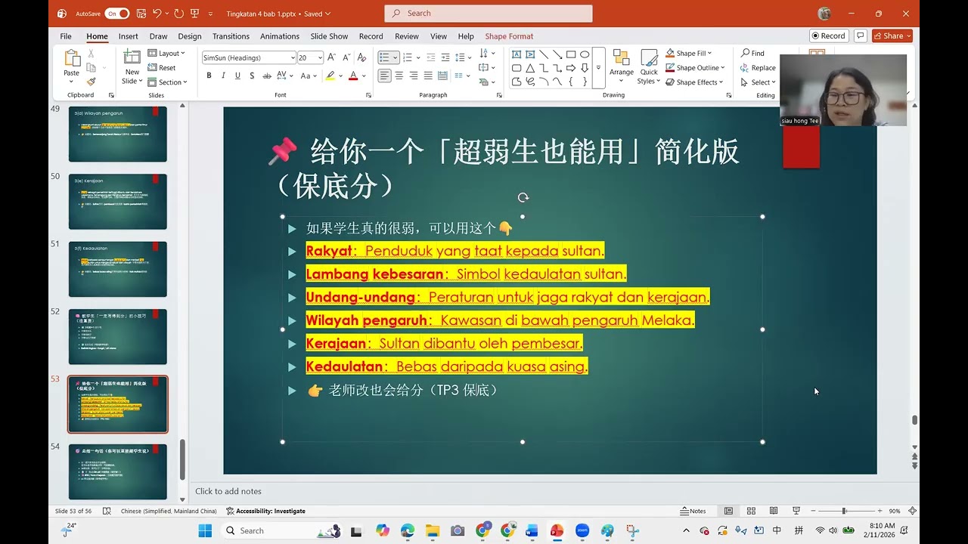
Task: Apply Bold formatting
Action: point(209,76)
